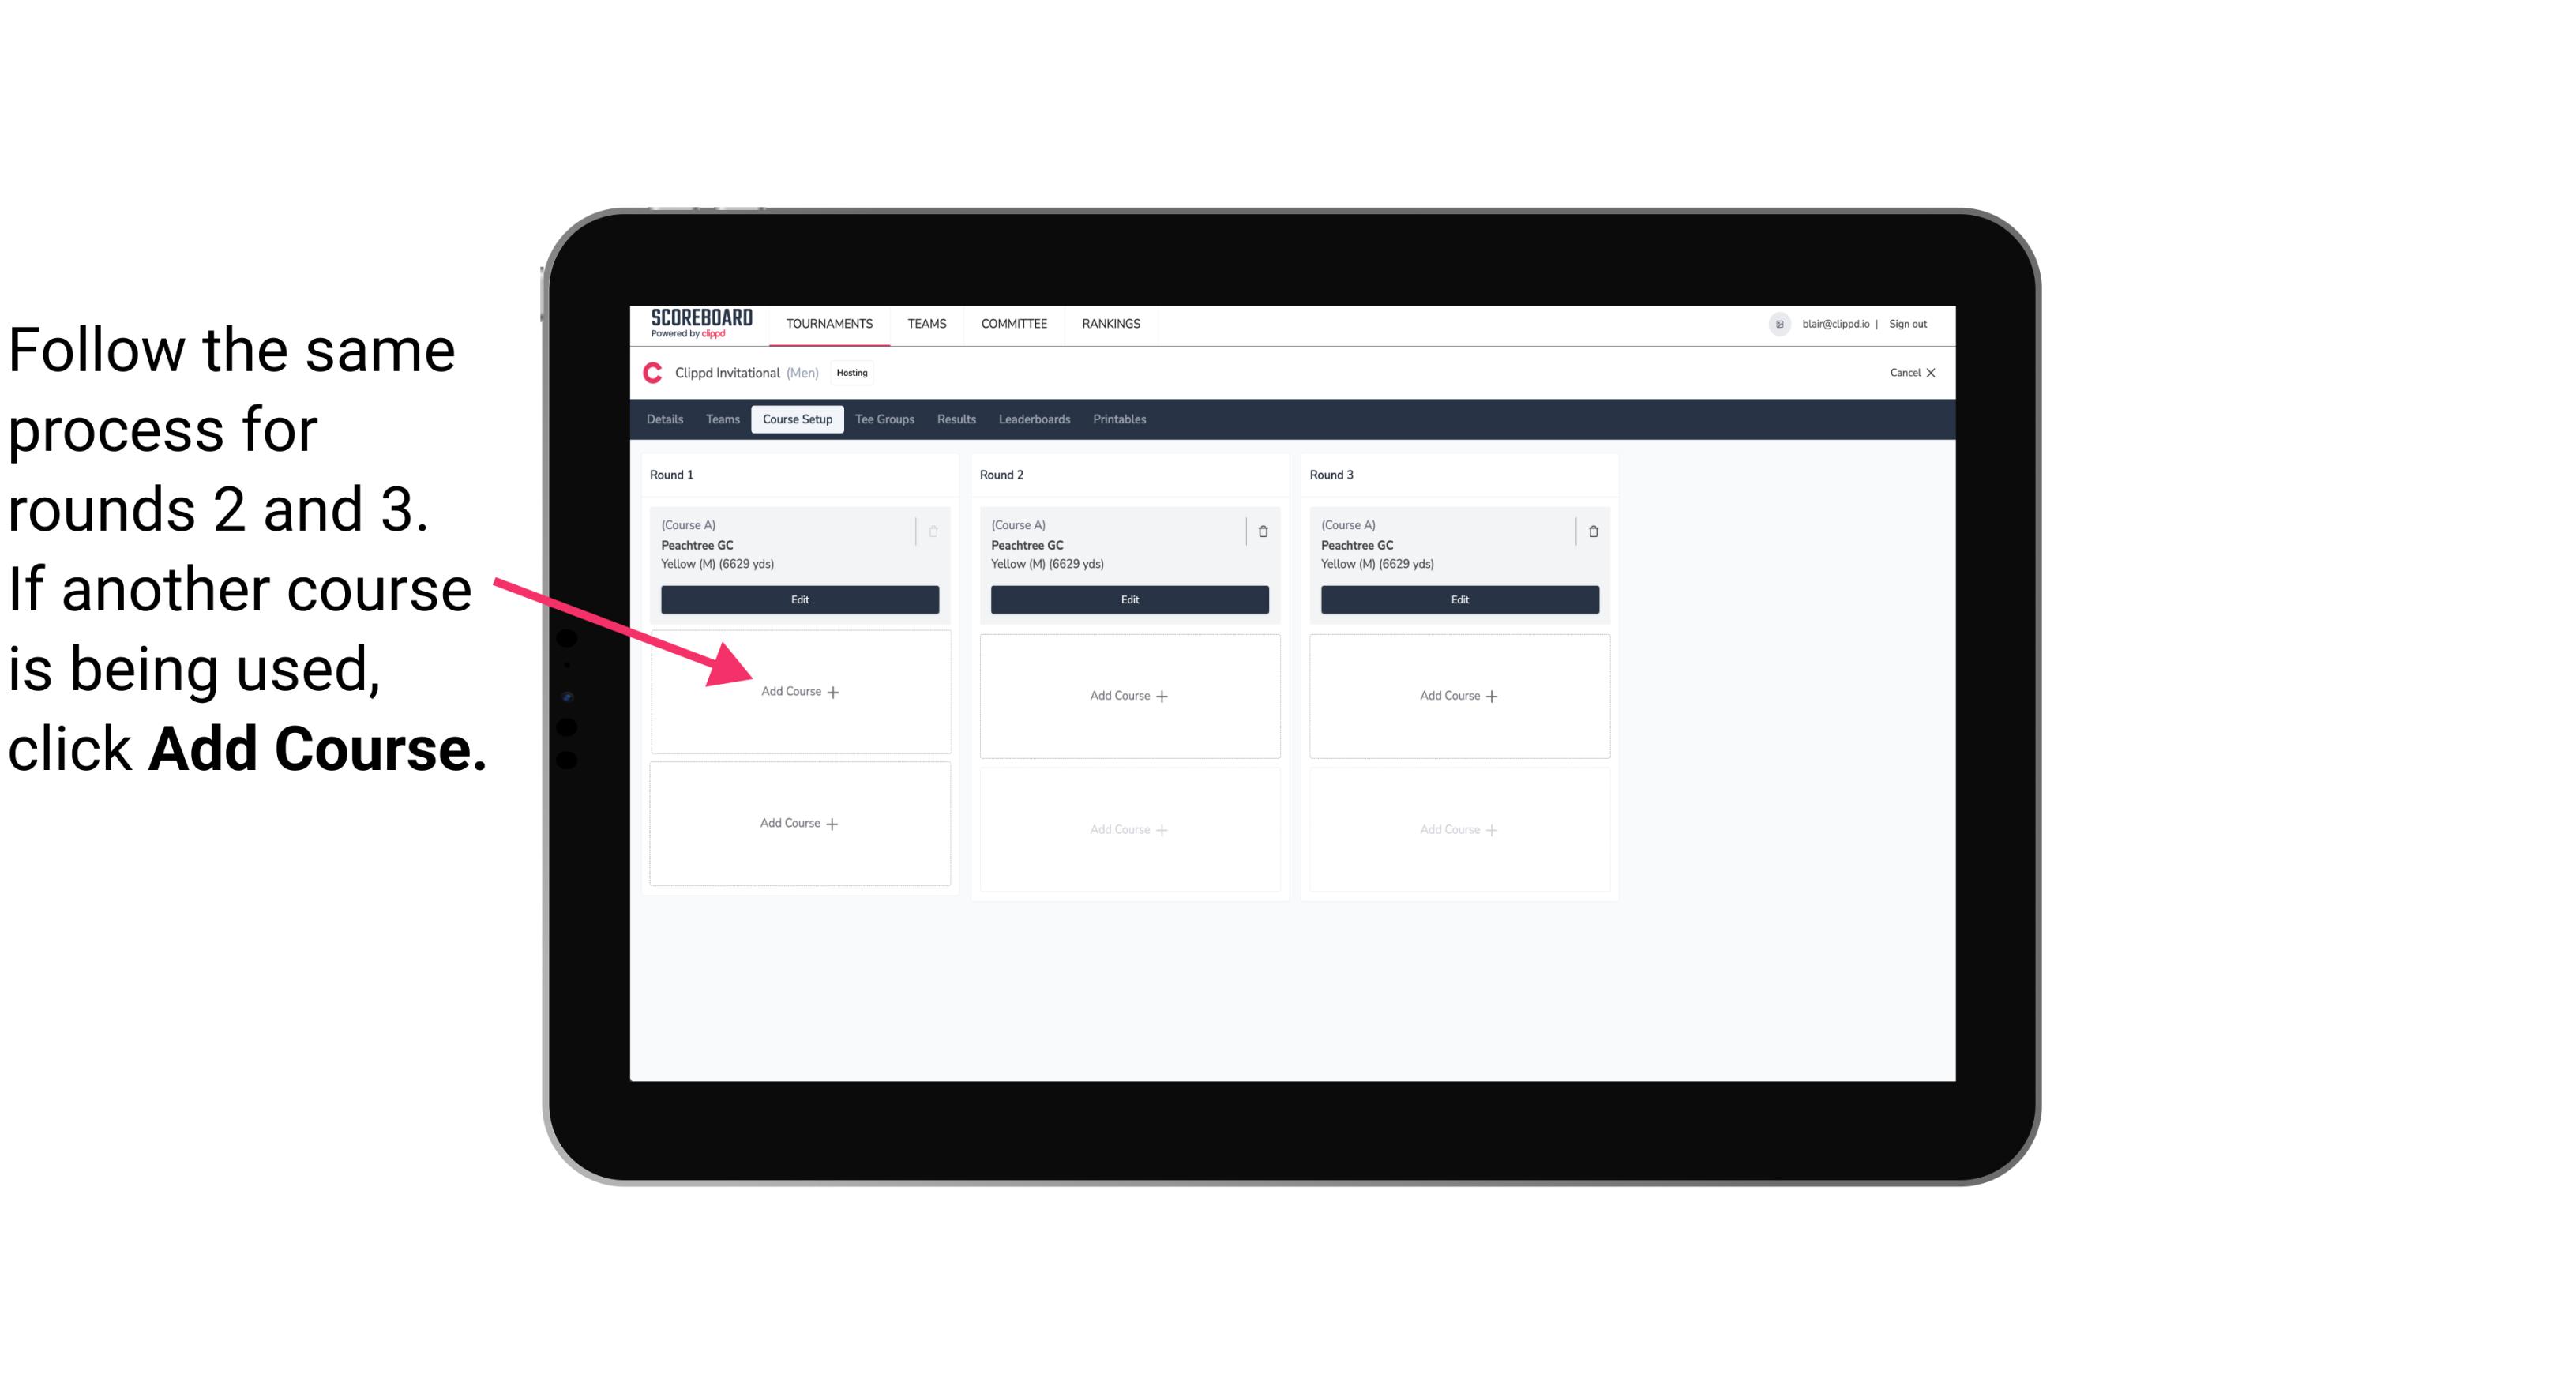Click the delete icon for Round 1 course
The width and height of the screenshot is (2576, 1386).
point(935,531)
